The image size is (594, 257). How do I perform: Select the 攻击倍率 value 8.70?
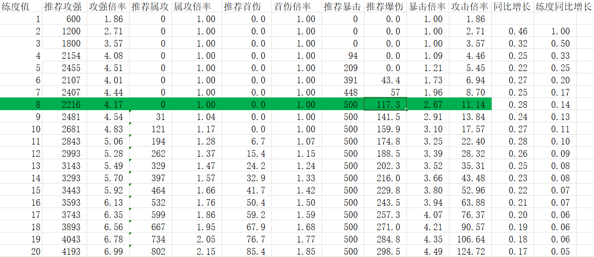point(470,93)
